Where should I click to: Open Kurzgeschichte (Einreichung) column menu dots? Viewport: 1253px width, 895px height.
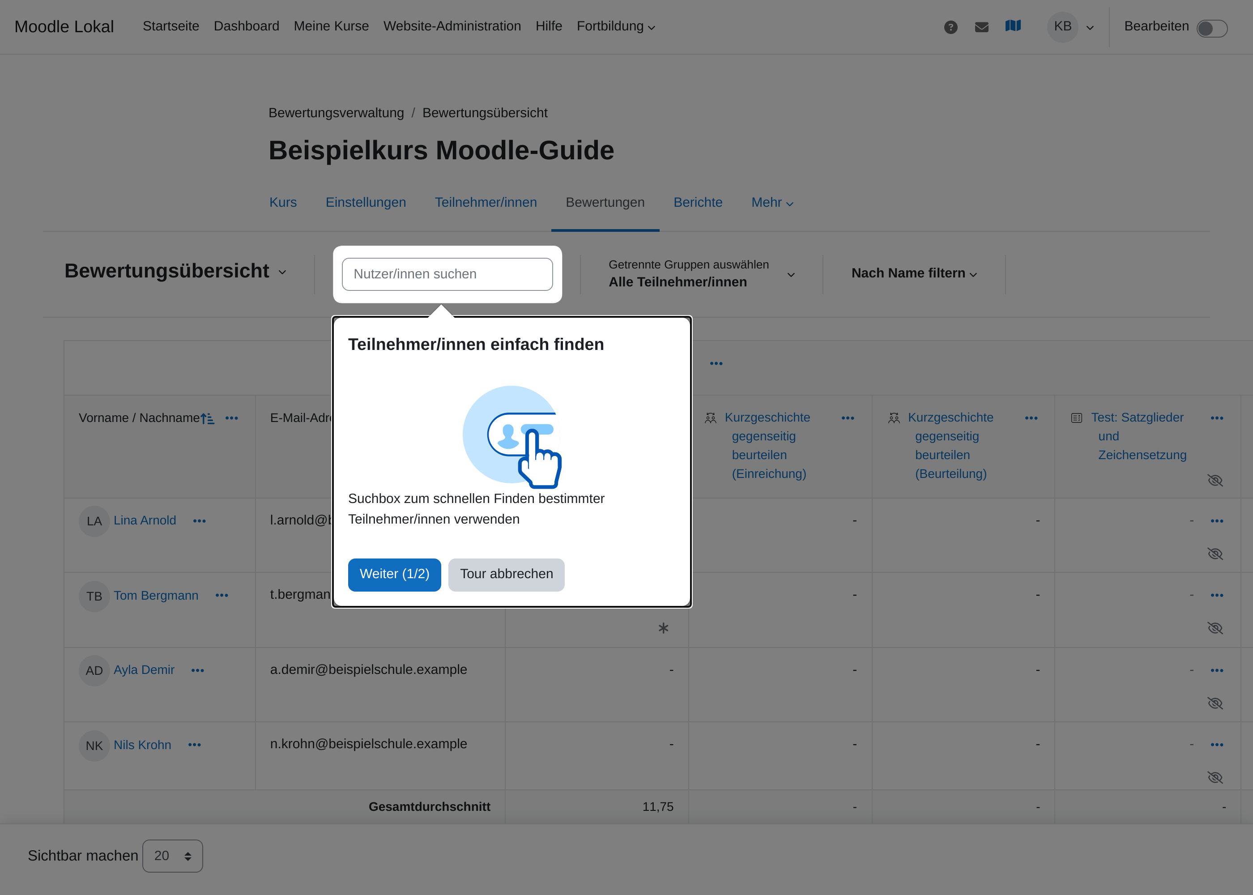(x=848, y=418)
